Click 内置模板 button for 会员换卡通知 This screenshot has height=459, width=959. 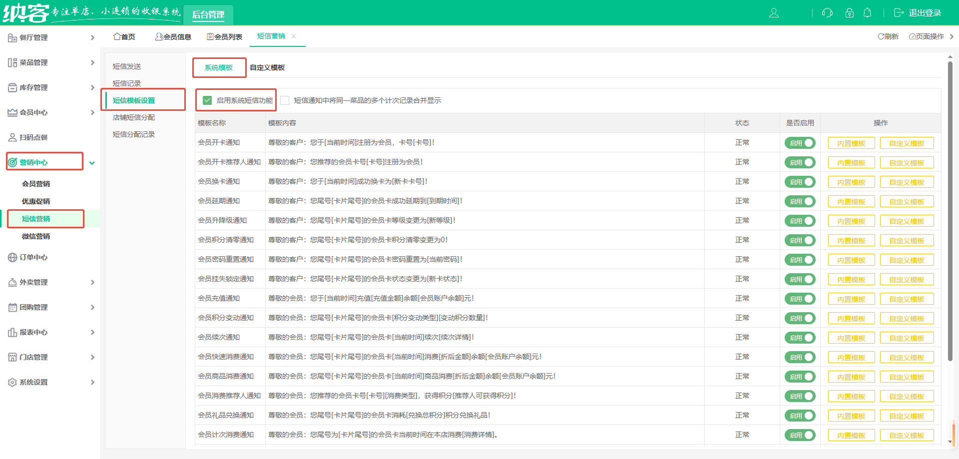click(x=851, y=182)
